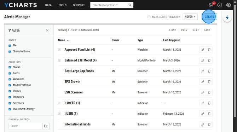Toggle the Watchlists checkbox
237x132 pixels.
coord(10,79)
